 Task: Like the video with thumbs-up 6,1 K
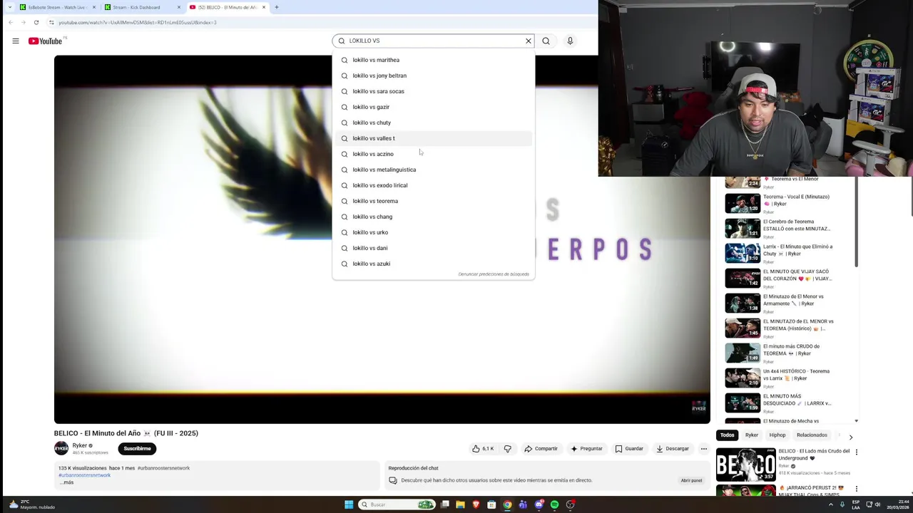tap(483, 449)
